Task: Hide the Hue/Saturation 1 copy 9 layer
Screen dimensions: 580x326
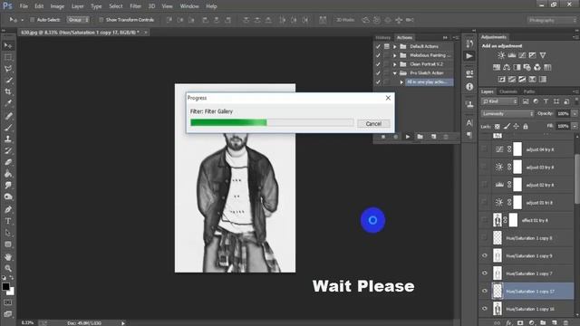Action: (x=485, y=255)
